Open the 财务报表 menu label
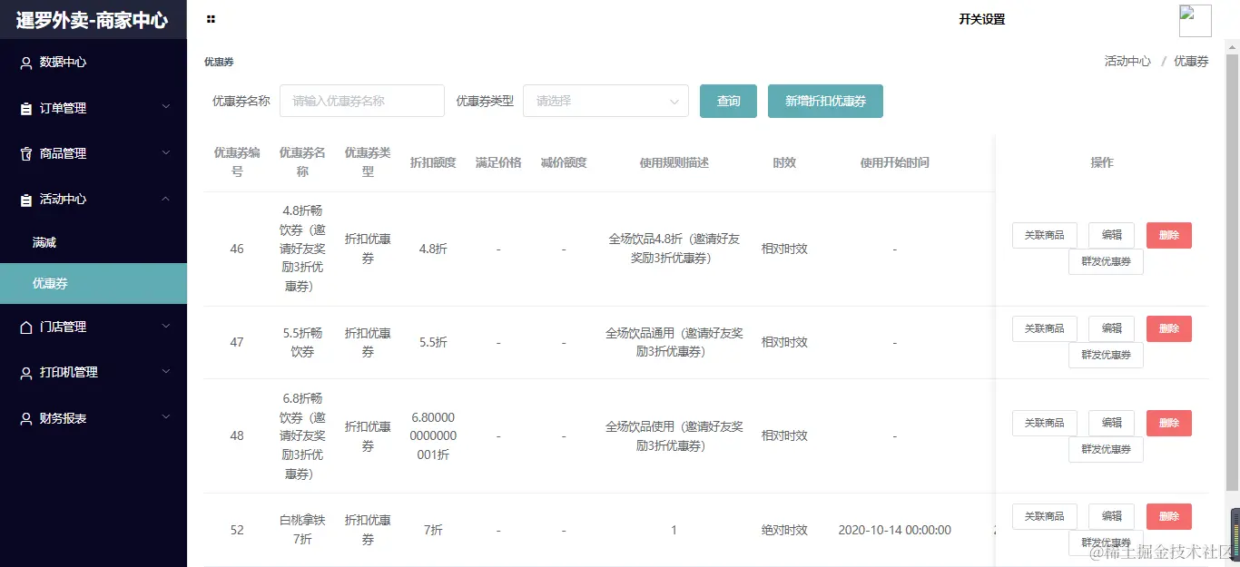Screen dimensions: 1240x567 [x=63, y=418]
